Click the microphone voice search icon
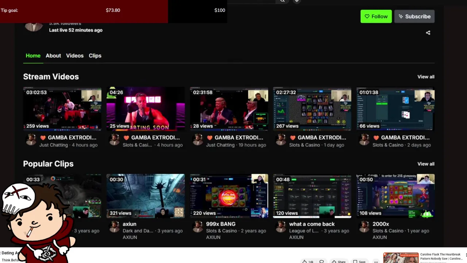Viewport: 467px width, 263px height. (297, 1)
